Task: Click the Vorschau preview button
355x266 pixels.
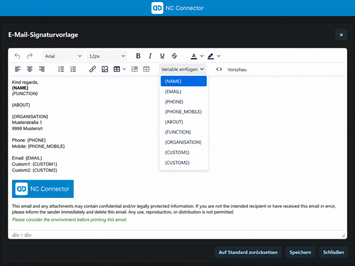Action: point(237,70)
